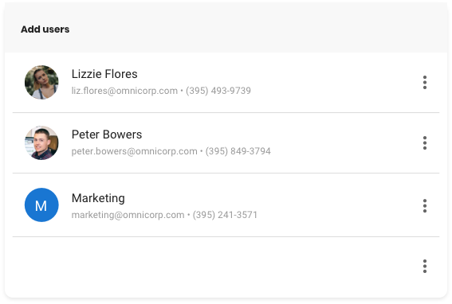This screenshot has height=304, width=452.
Task: Click the peter.bowers@omnicorp.com email address
Action: [135, 151]
